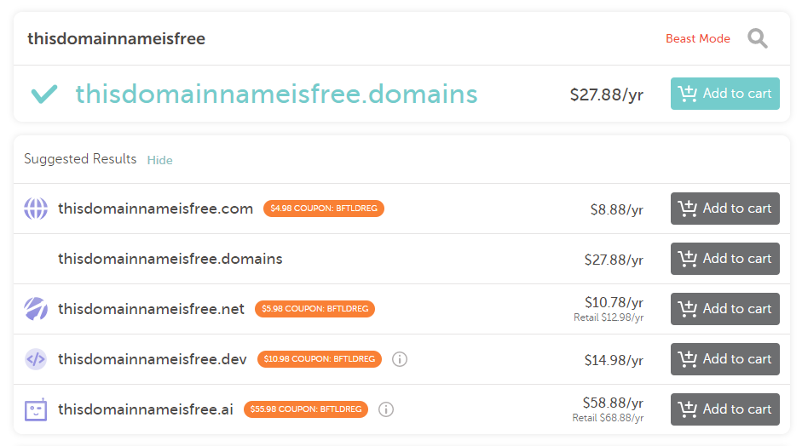Click the $10.98 COUPON: BFTLDREG badge
Screen dimensions: 802x446
pyautogui.click(x=320, y=359)
